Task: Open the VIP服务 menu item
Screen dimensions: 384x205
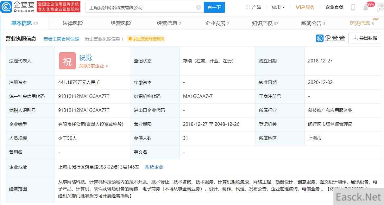Action: click(305, 7)
